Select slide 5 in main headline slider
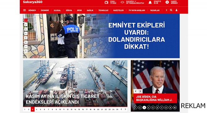 (26, 38)
